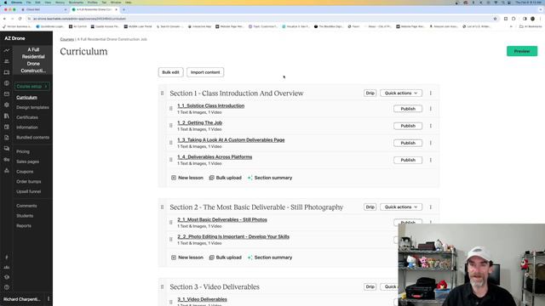The width and height of the screenshot is (545, 306).
Task: Open the email envelope icon in the left rail
Action: coord(7,93)
